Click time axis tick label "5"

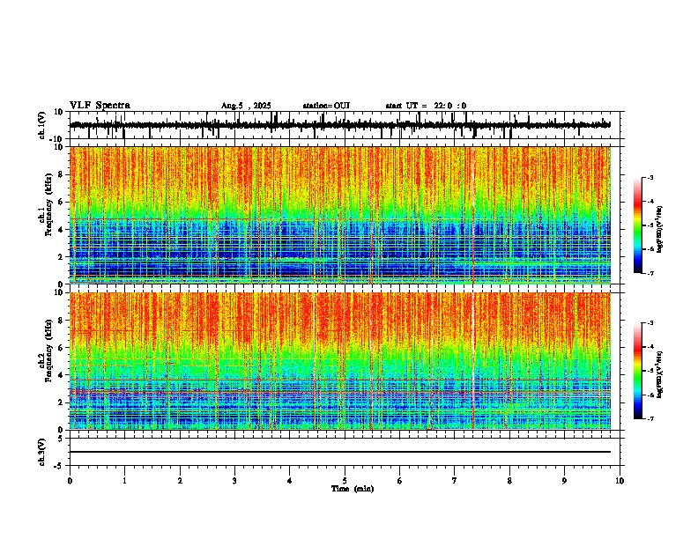[x=345, y=481]
